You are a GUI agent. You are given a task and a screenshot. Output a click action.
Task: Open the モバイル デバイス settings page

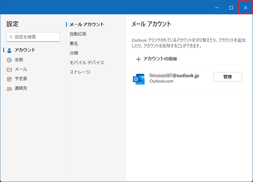(x=87, y=63)
